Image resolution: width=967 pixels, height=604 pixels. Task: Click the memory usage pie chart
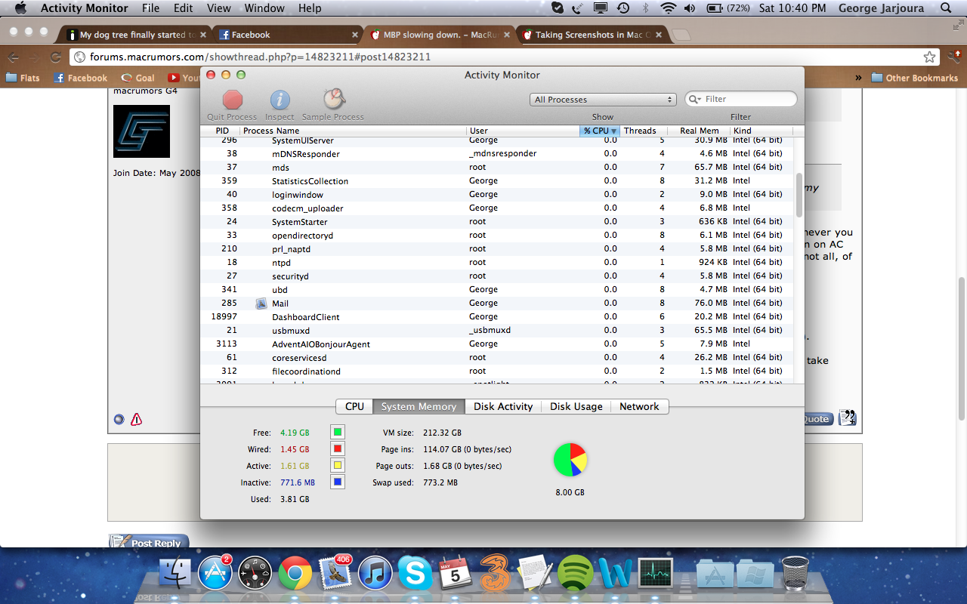570,460
